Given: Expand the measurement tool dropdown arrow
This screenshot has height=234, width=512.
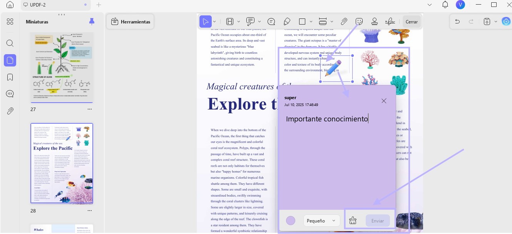Looking at the screenshot, I should (332, 22).
